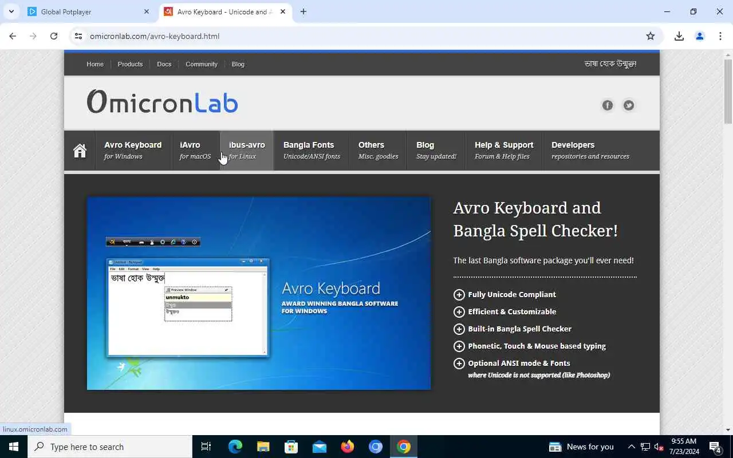Open the blue Chromium icon on taskbar
This screenshot has height=458, width=733.
coord(375,447)
